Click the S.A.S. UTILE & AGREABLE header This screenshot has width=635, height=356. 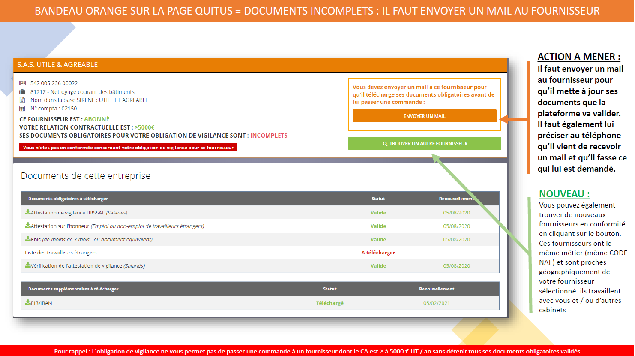click(260, 65)
